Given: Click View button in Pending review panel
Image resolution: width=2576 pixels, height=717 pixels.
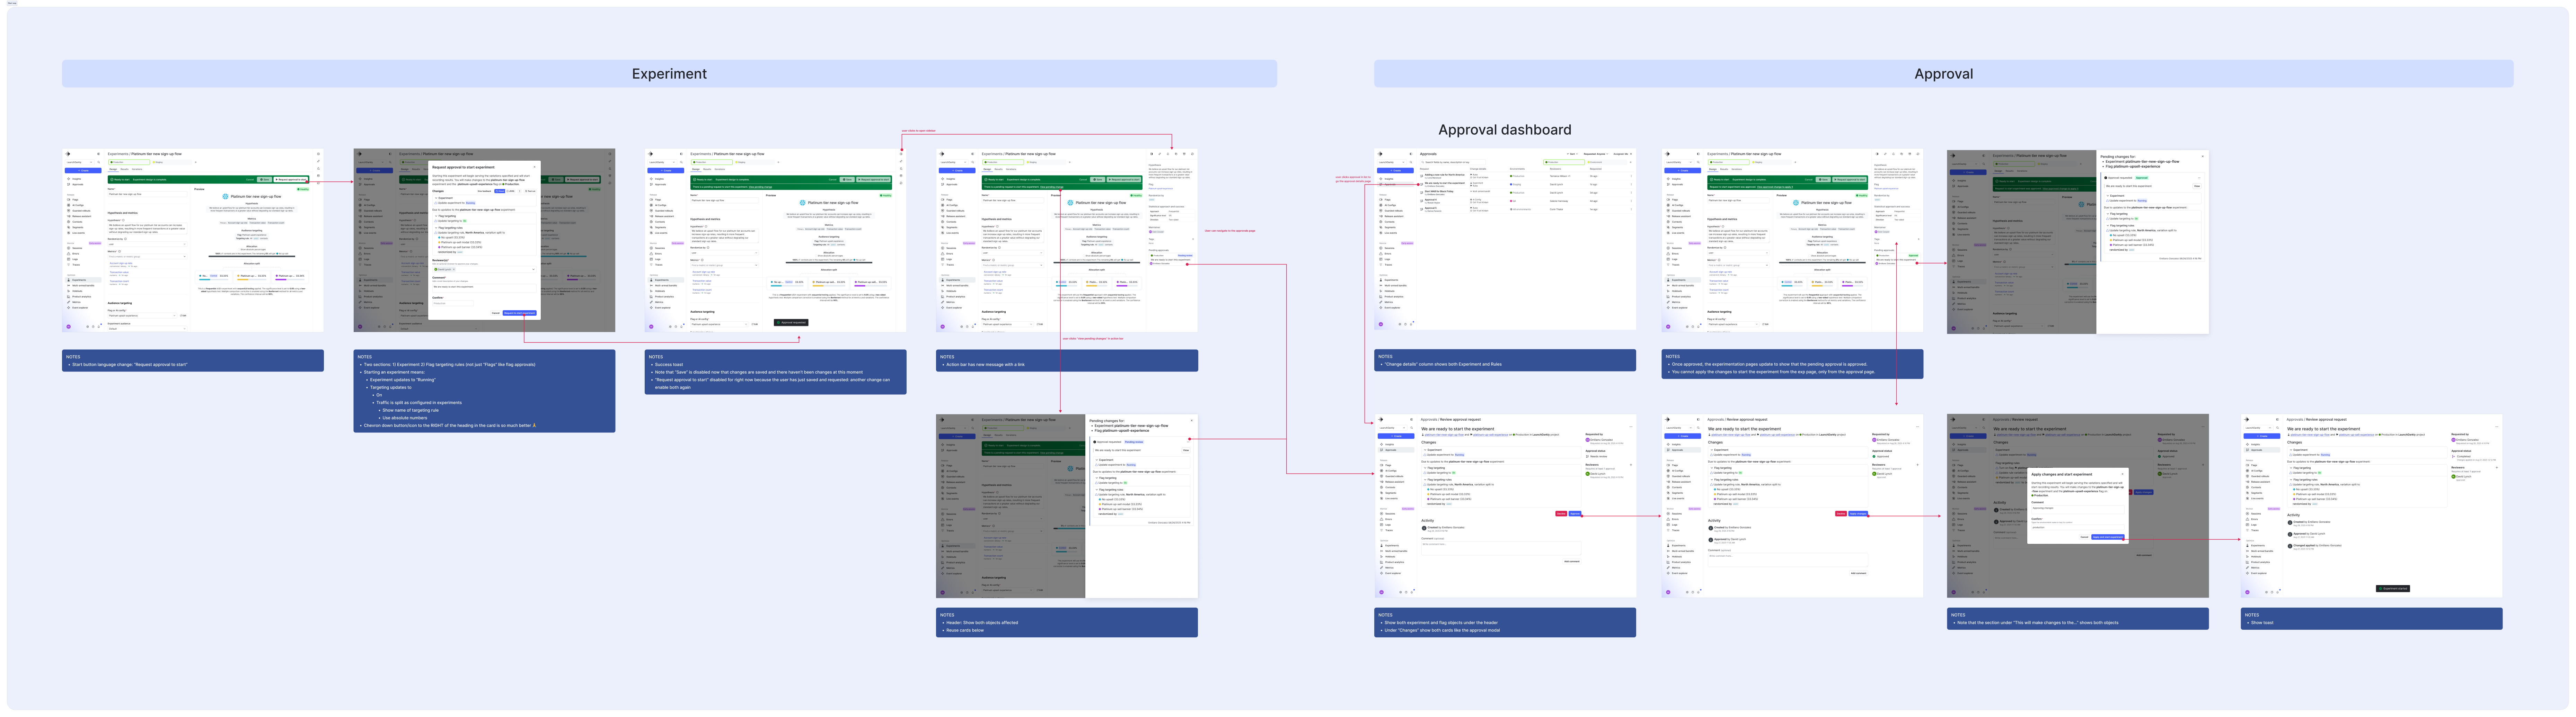Looking at the screenshot, I should click(x=1186, y=450).
